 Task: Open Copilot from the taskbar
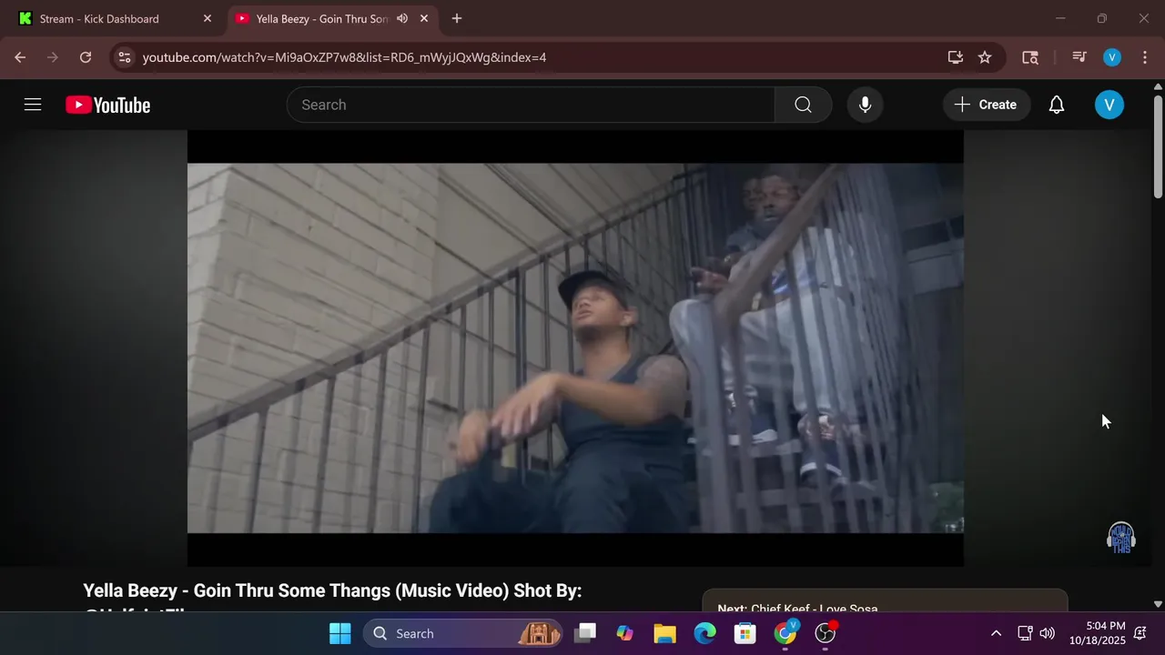(x=625, y=633)
